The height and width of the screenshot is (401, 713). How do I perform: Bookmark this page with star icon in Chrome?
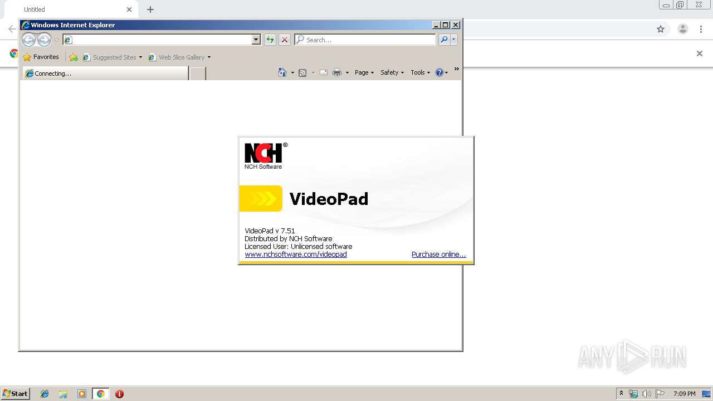[661, 29]
